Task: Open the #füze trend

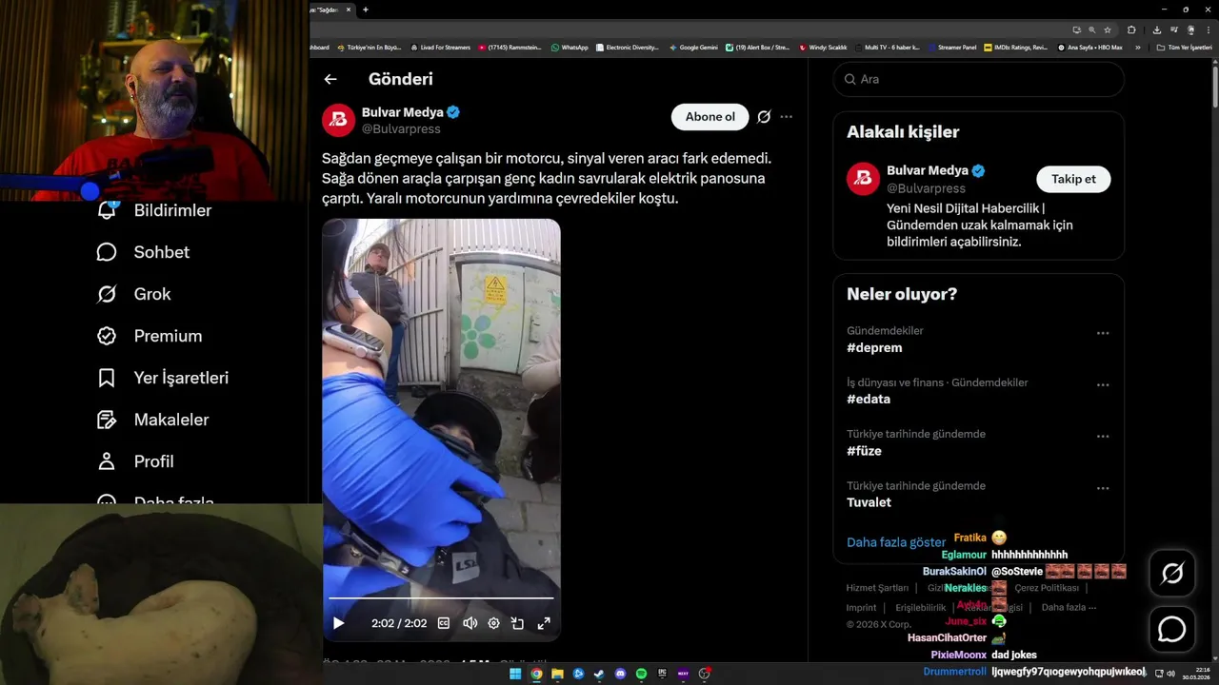Action: click(864, 451)
